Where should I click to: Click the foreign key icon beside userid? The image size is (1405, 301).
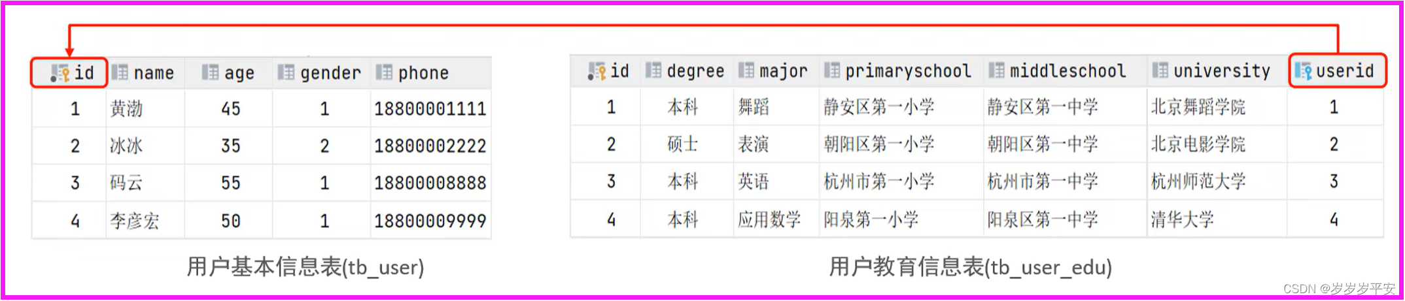coord(1303,71)
